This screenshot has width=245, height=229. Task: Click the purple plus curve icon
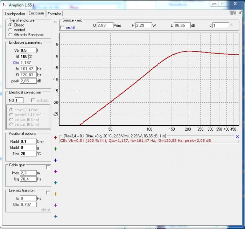coord(55,205)
